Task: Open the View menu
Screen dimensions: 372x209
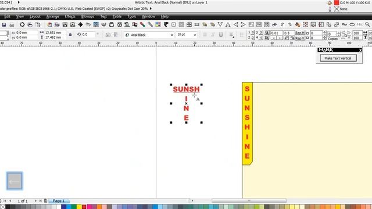Action: 20,16
